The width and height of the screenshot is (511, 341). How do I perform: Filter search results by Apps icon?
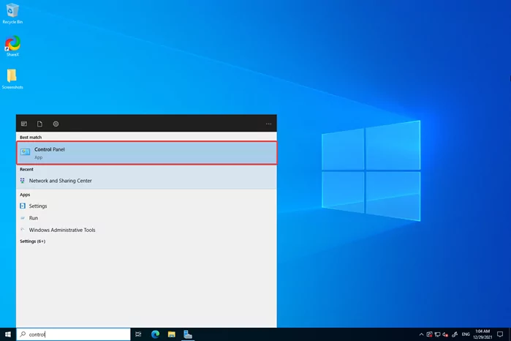click(x=24, y=124)
